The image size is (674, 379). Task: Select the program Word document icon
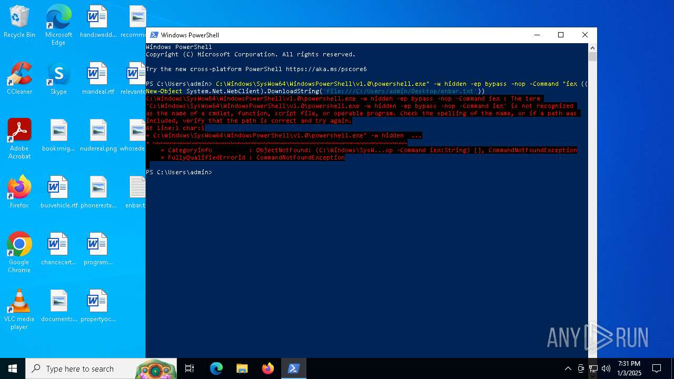98,249
